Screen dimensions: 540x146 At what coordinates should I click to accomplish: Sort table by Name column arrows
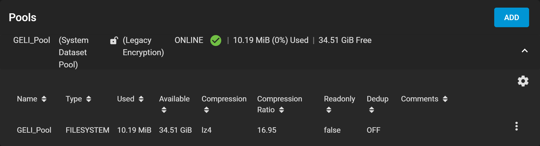pos(44,99)
